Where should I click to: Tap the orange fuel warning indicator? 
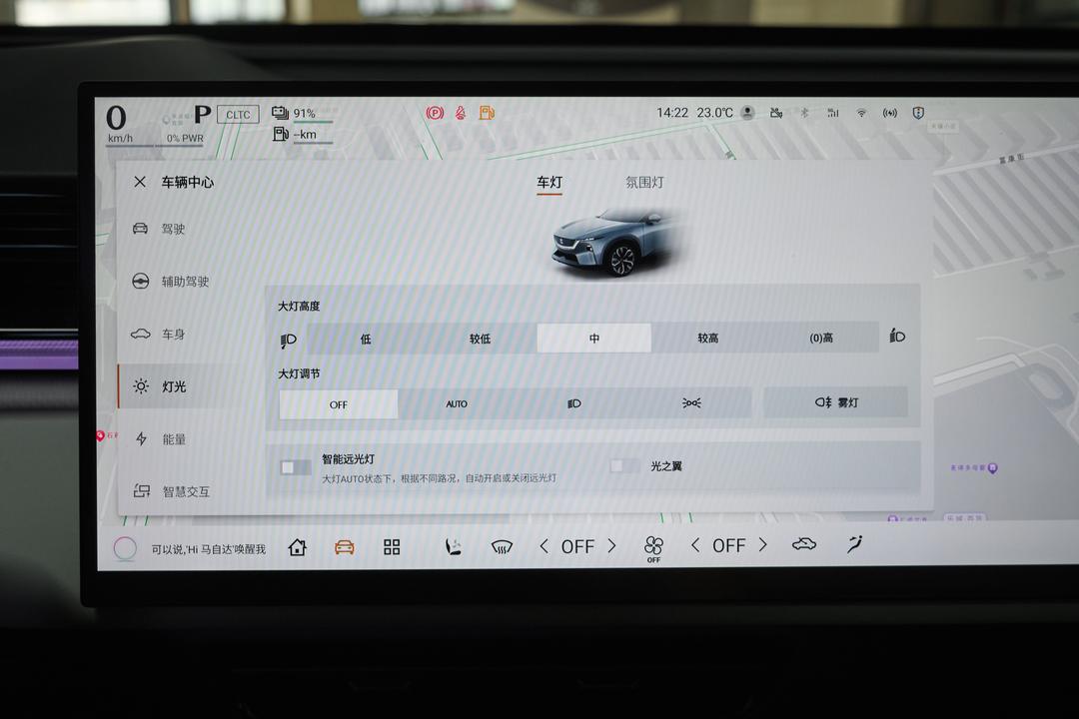pyautogui.click(x=487, y=112)
